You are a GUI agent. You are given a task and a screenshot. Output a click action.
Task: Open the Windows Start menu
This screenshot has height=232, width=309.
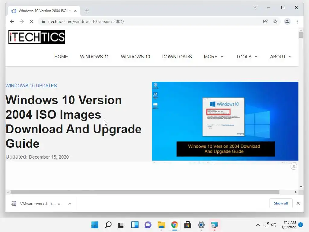click(x=95, y=225)
